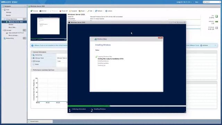Suspend the Windows Server 2022 VM
Viewport: 222px width, 125px height.
point(73,11)
